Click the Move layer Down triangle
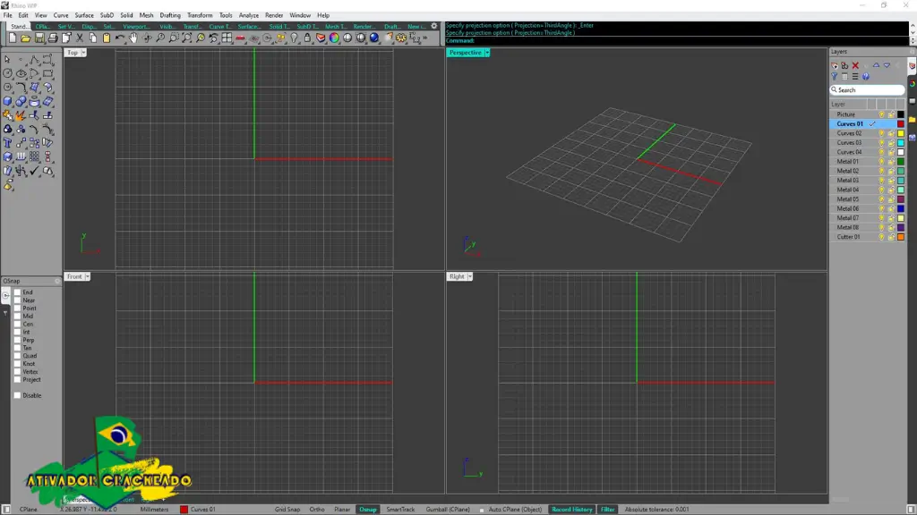This screenshot has height=515, width=917. click(887, 65)
